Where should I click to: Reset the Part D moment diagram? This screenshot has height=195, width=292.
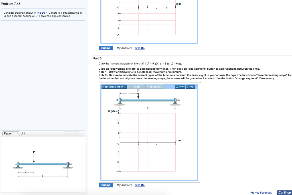point(180,87)
